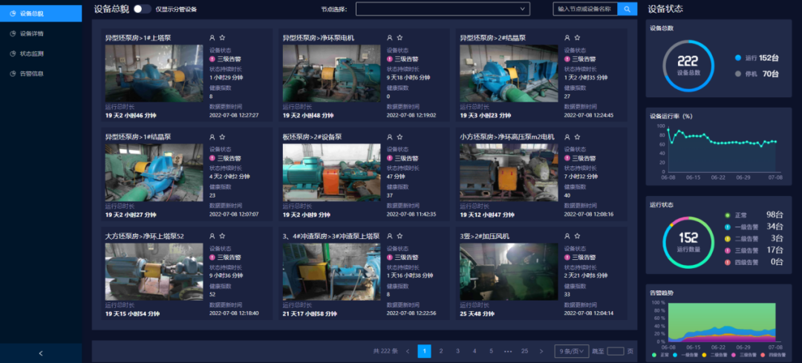
Task: Click user icon on 3竖>2#加压风机 card
Action: (567, 236)
